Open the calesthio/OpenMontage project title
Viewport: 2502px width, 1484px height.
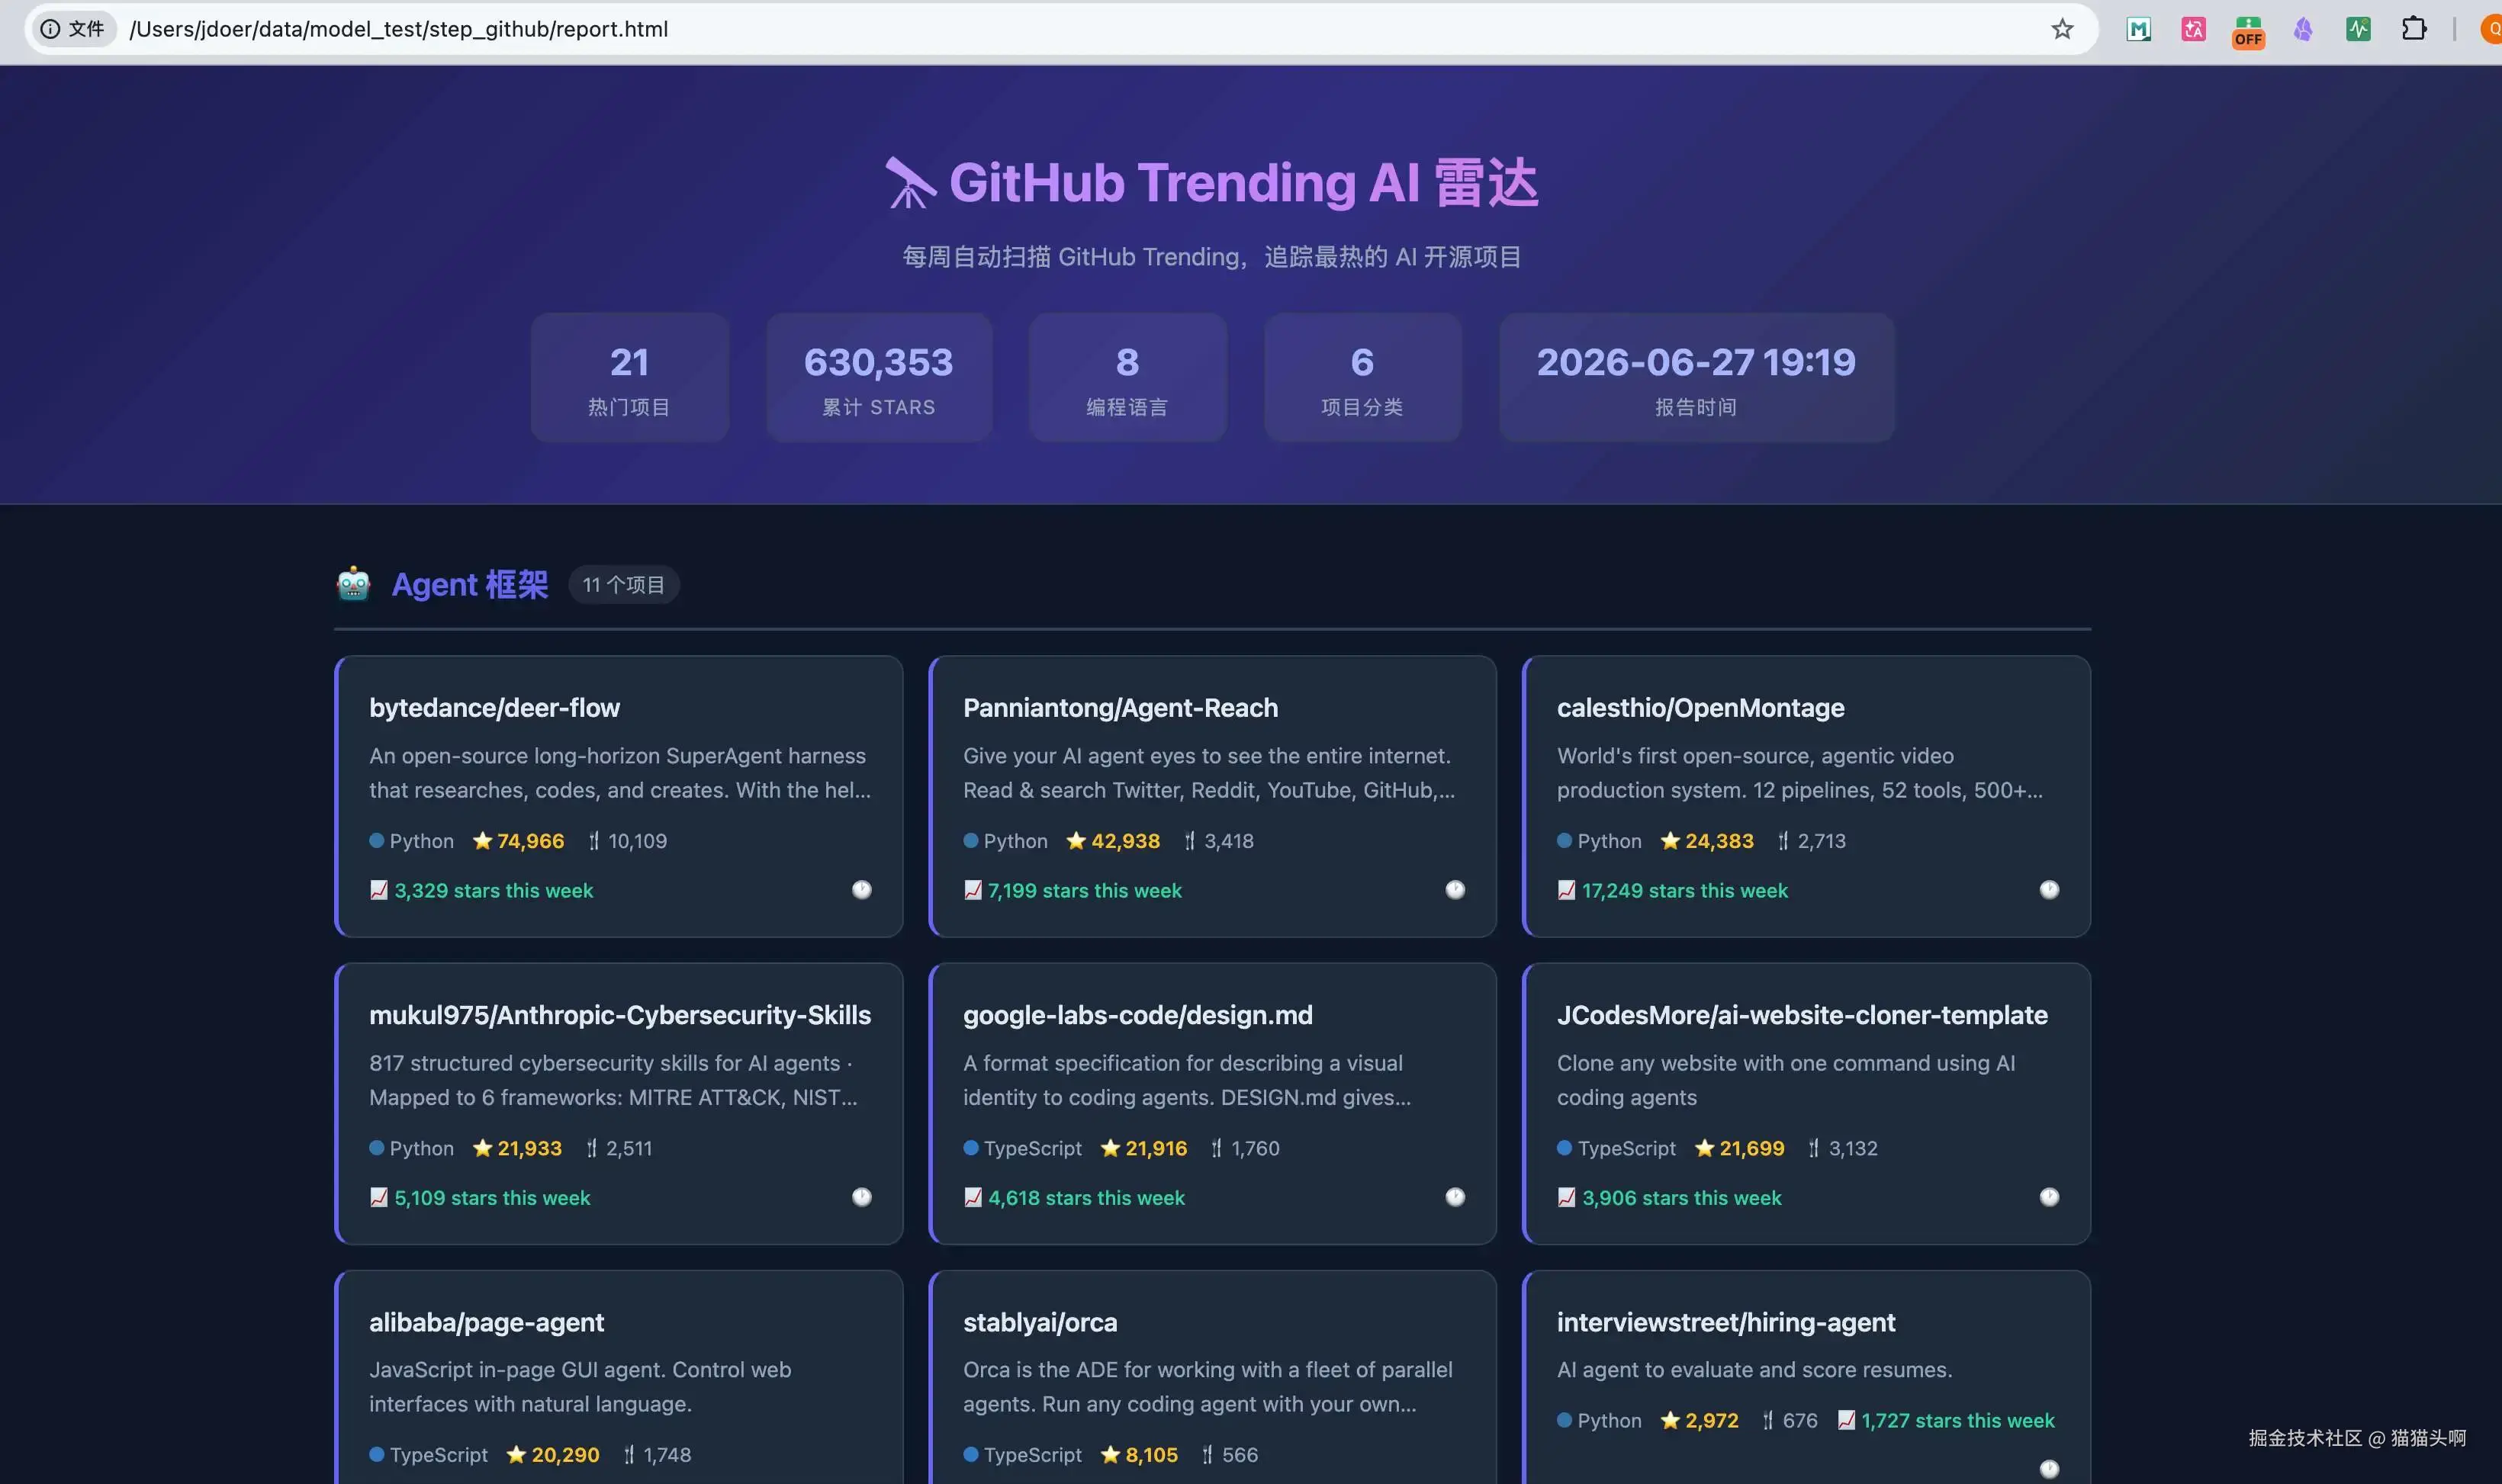click(x=1700, y=707)
